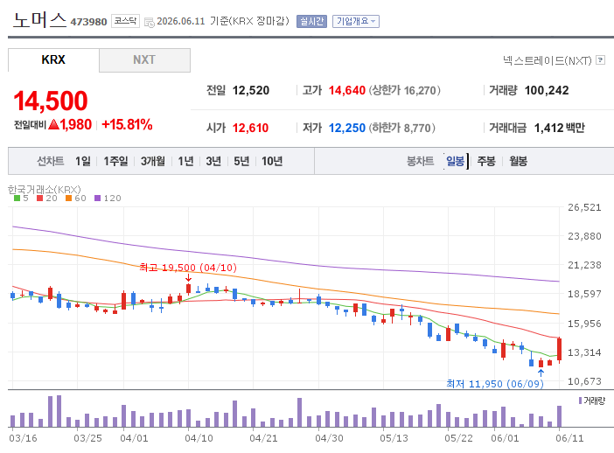Click the high price value 14,640
614x453 pixels.
coord(347,90)
